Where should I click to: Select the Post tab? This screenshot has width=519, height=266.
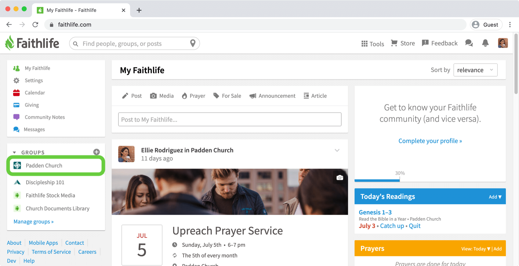132,96
